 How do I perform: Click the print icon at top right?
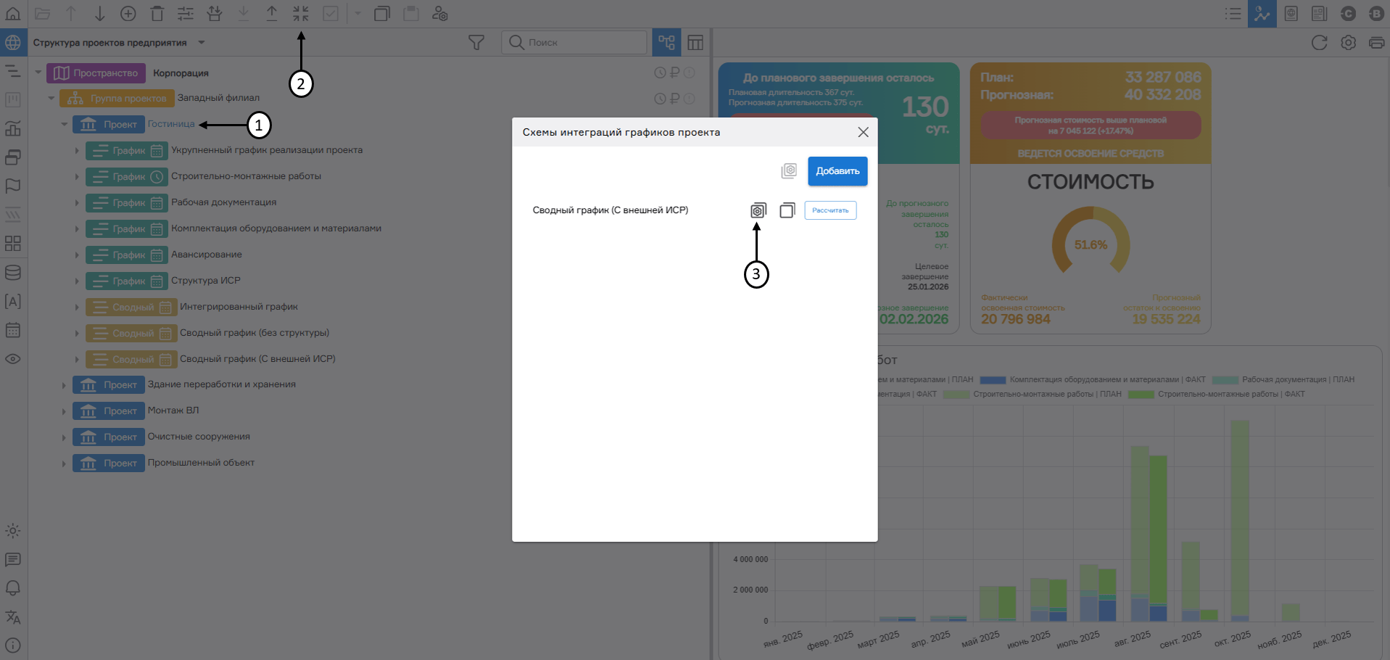pyautogui.click(x=1376, y=43)
